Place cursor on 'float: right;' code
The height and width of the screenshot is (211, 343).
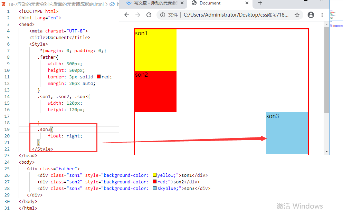tap(65, 136)
